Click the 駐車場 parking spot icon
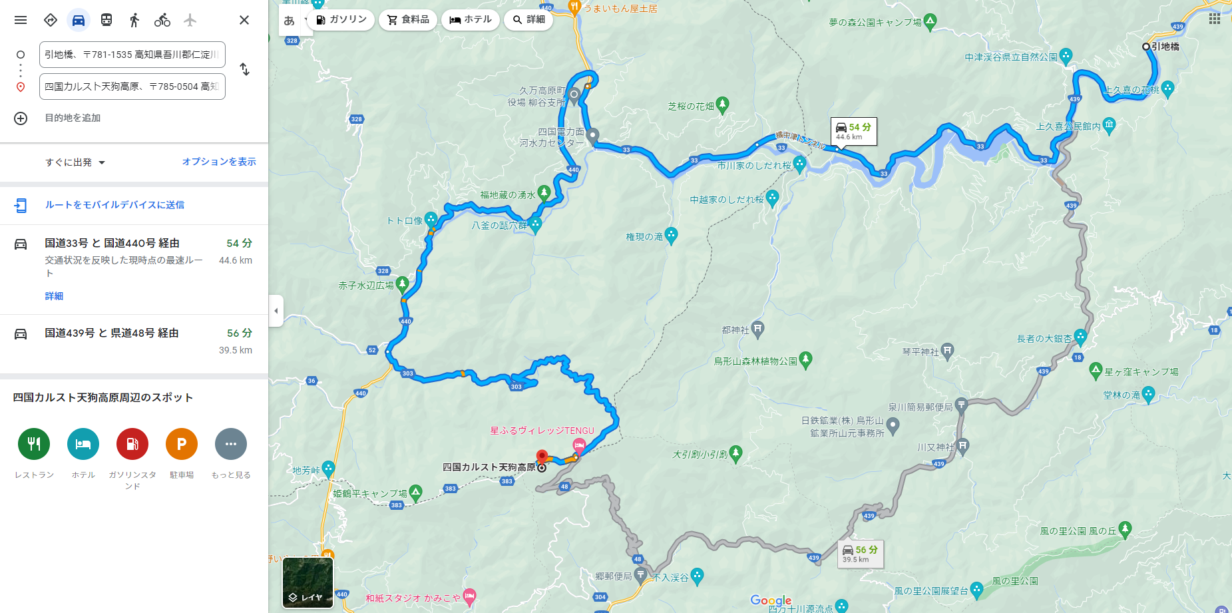This screenshot has width=1232, height=613. [x=182, y=444]
